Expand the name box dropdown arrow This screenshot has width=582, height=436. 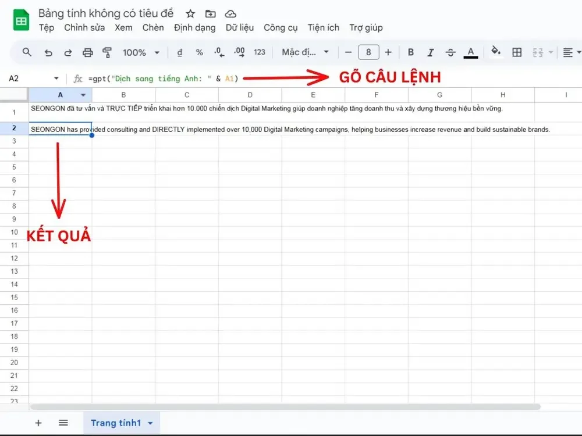(x=56, y=78)
